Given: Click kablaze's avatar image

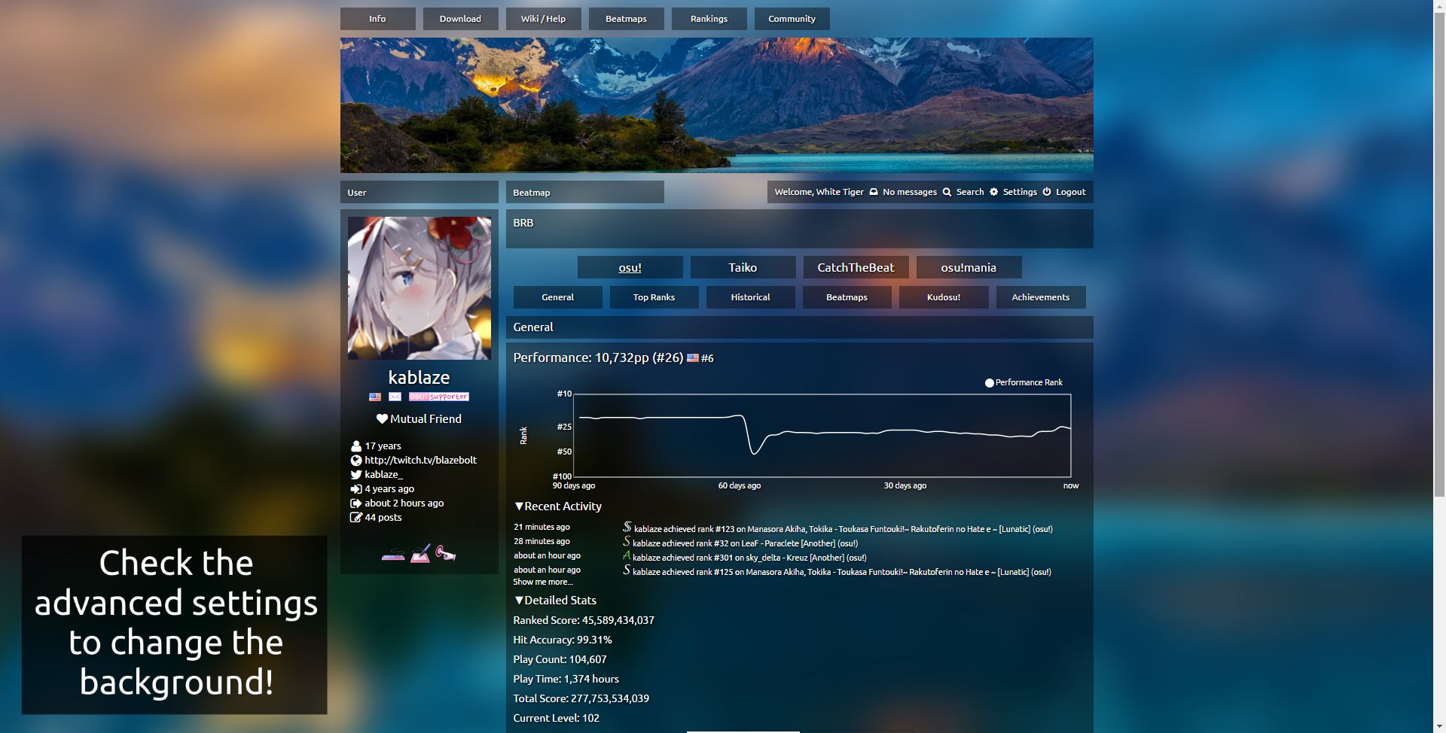Looking at the screenshot, I should pos(419,288).
